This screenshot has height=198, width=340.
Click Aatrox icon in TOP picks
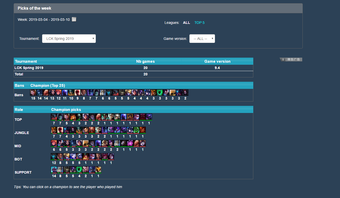[x=54, y=117]
